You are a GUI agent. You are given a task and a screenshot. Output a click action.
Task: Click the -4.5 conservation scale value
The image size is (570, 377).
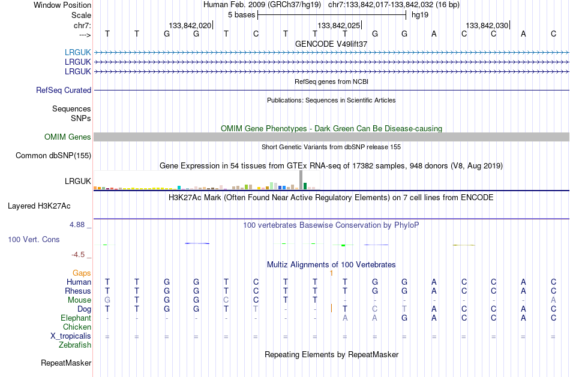[x=78, y=255]
